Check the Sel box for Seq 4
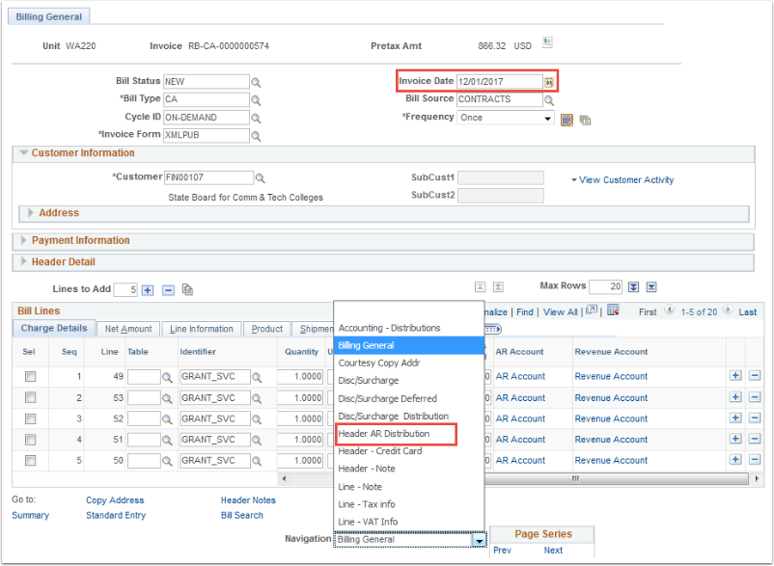774x566 pixels. click(x=31, y=440)
